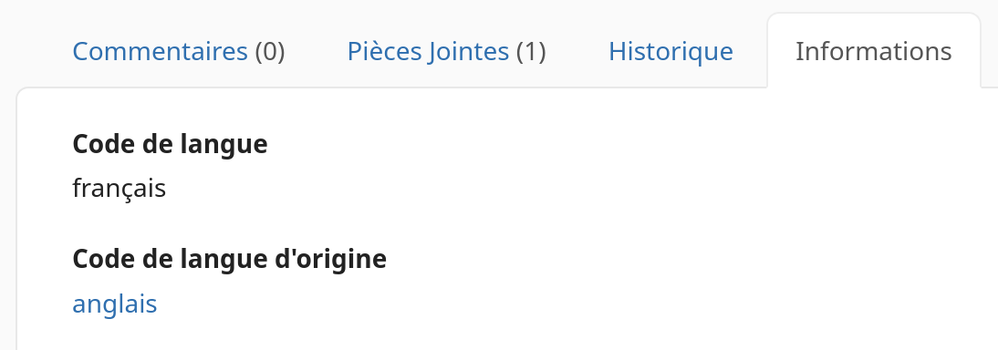View page history via Historique
Viewport: 998px width, 350px height.
[x=671, y=51]
